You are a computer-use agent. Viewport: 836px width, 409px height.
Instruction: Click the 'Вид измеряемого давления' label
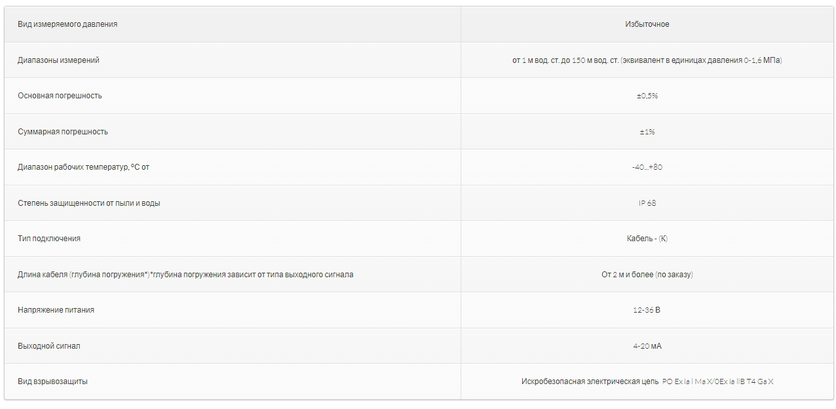pos(67,24)
